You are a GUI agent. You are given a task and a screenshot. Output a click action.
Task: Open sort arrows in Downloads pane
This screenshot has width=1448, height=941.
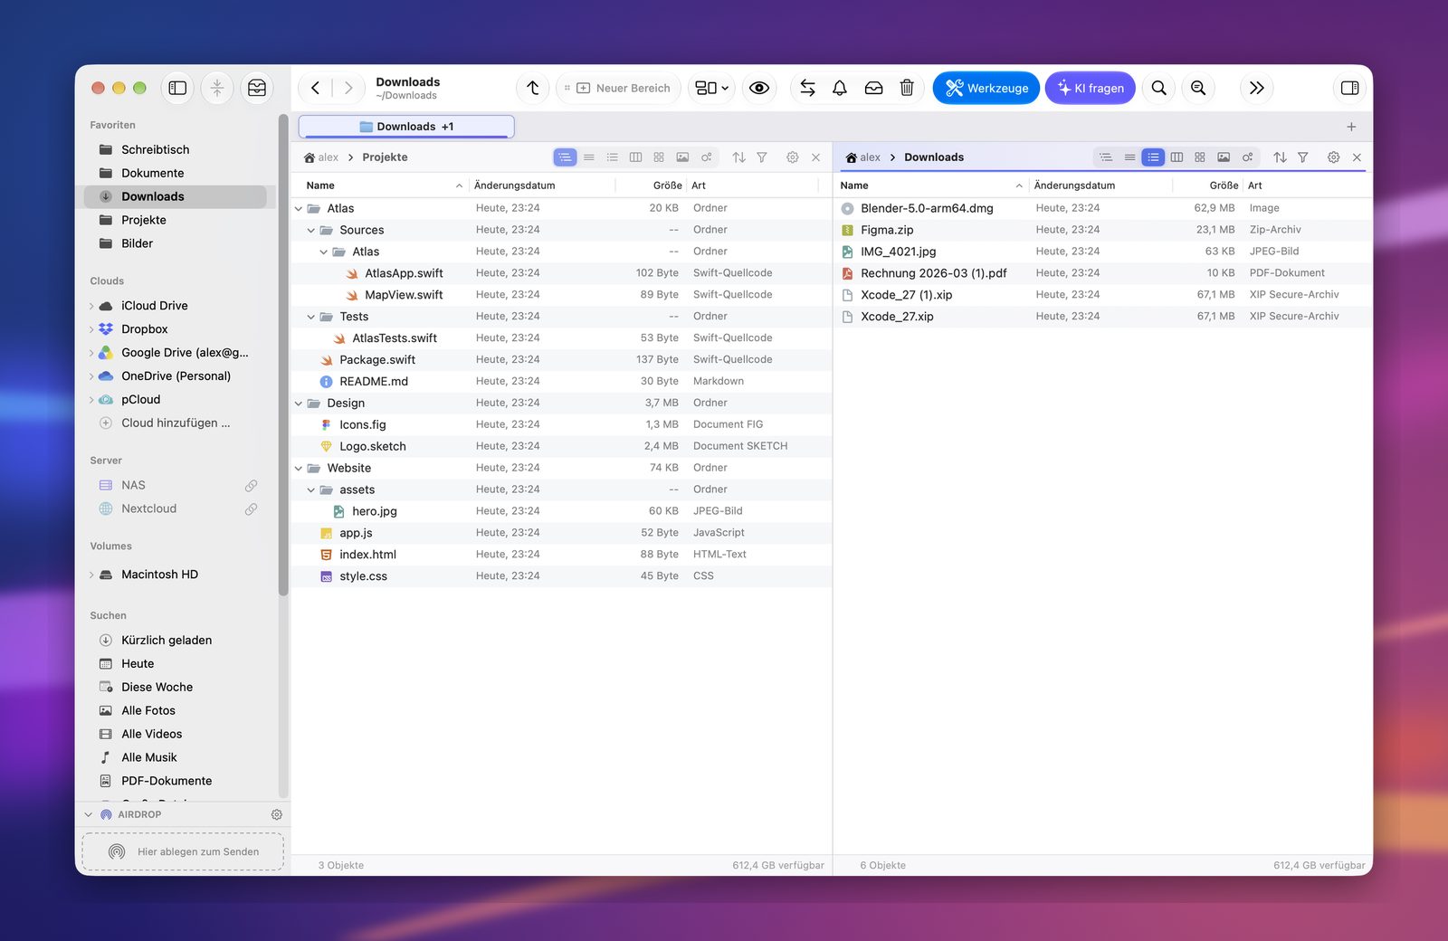(x=1280, y=157)
